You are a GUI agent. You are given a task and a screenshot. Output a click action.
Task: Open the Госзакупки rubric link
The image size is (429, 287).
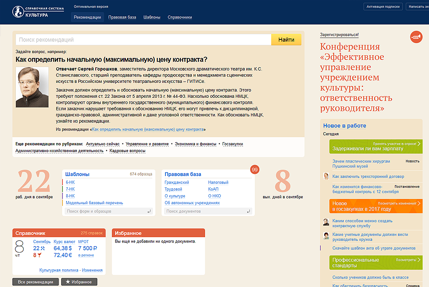(x=233, y=144)
